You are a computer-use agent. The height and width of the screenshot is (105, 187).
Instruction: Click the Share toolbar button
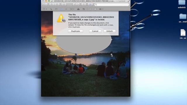tap(64, 5)
